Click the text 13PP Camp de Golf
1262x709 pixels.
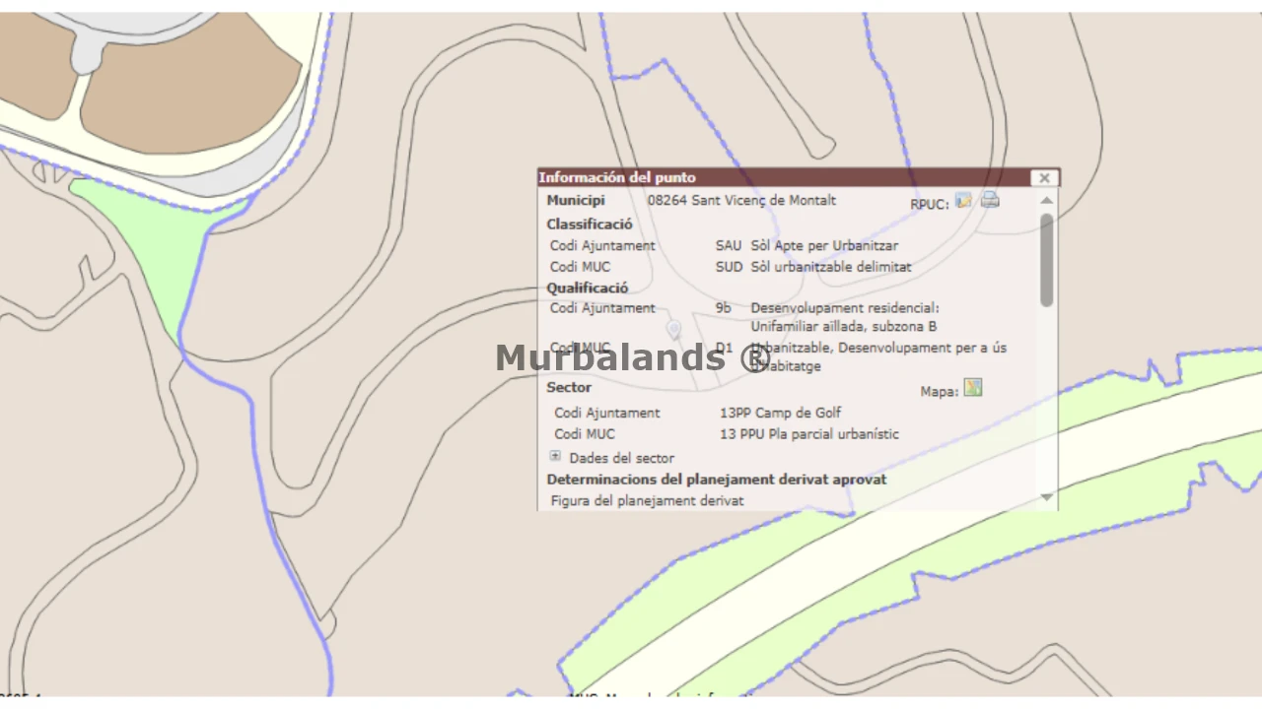tap(781, 413)
